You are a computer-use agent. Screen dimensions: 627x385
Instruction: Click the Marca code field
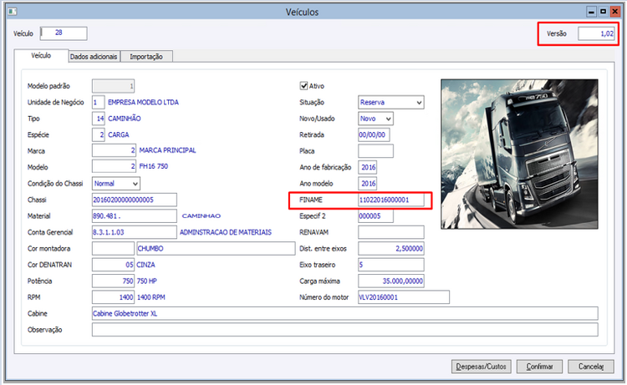pos(114,151)
